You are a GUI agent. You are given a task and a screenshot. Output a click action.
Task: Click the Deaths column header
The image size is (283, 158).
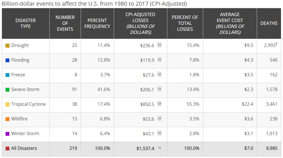269,23
